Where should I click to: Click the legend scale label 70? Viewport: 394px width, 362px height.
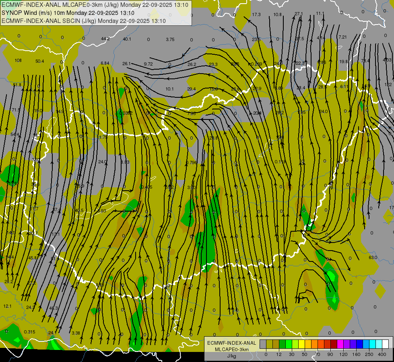pos(318,354)
